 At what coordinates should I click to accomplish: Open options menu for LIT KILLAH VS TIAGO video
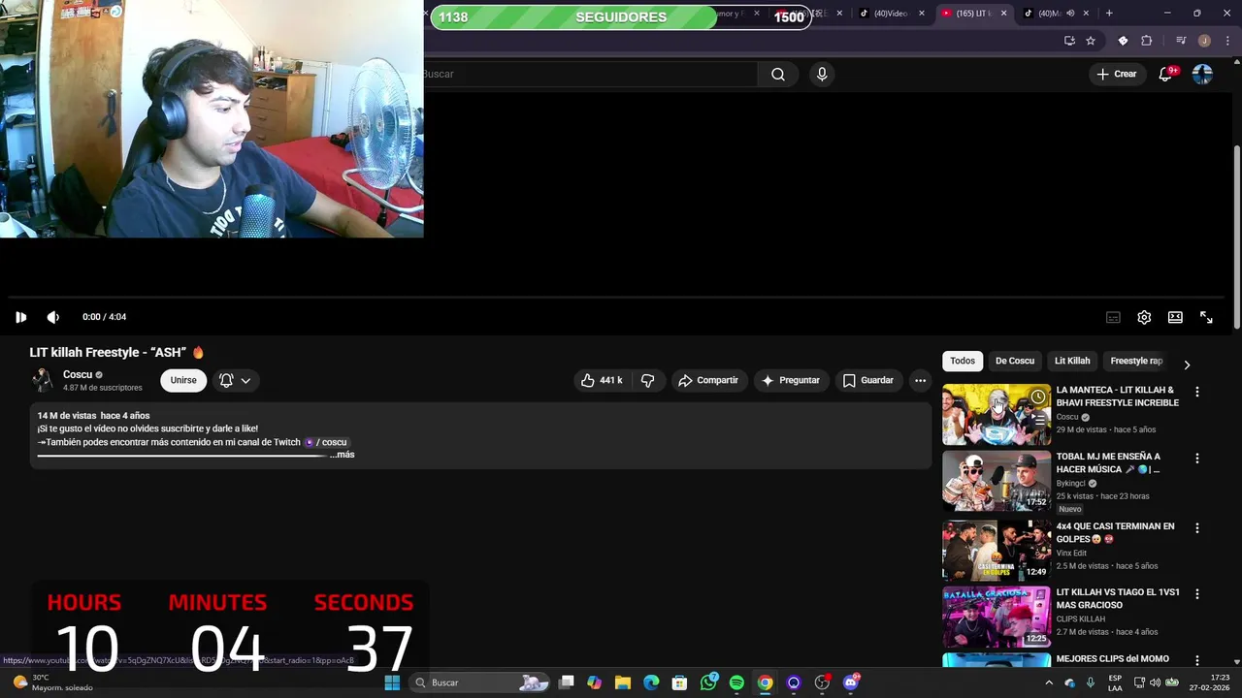point(1196,593)
